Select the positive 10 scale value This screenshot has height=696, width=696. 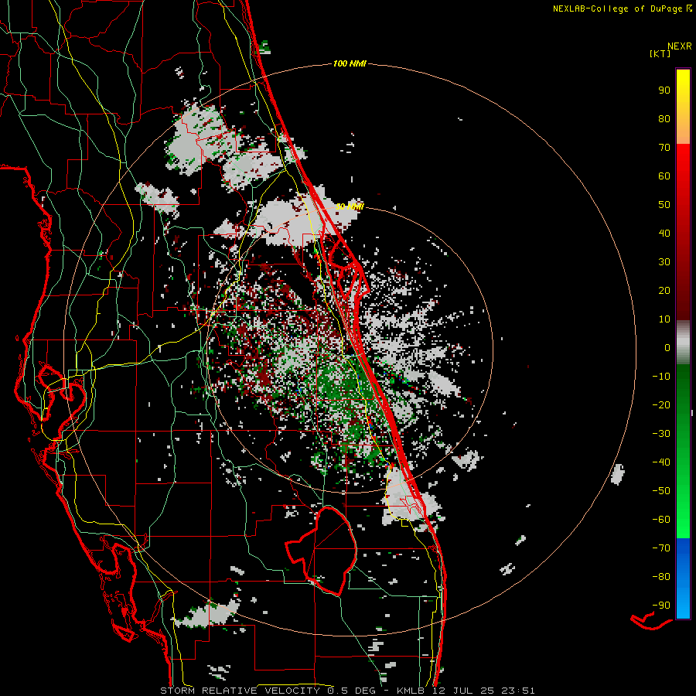[x=664, y=319]
